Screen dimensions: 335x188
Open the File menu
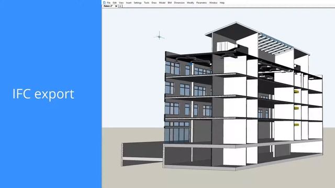point(108,3)
